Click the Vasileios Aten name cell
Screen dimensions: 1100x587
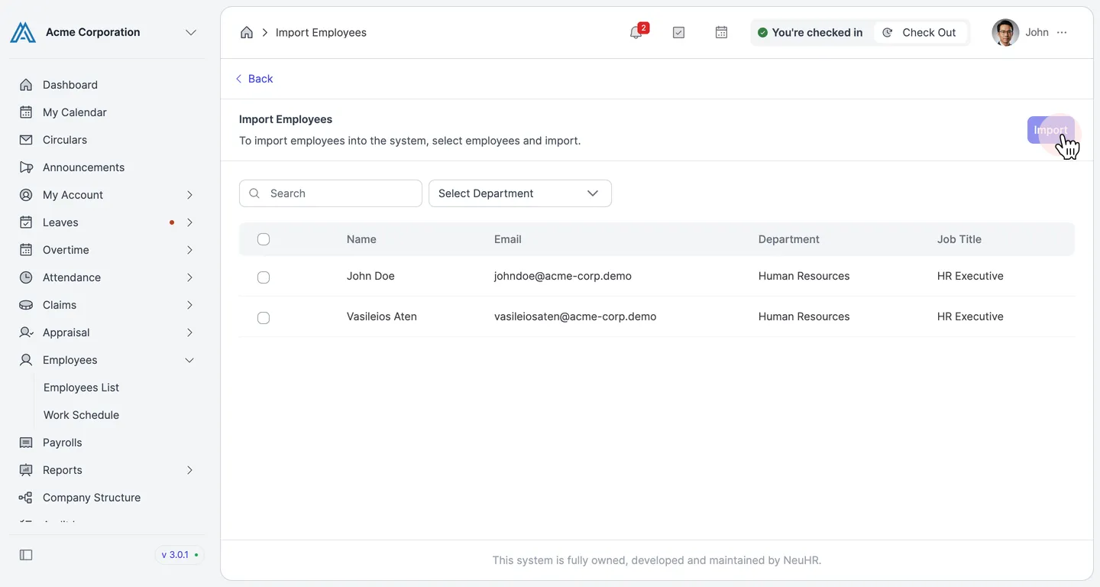point(382,316)
